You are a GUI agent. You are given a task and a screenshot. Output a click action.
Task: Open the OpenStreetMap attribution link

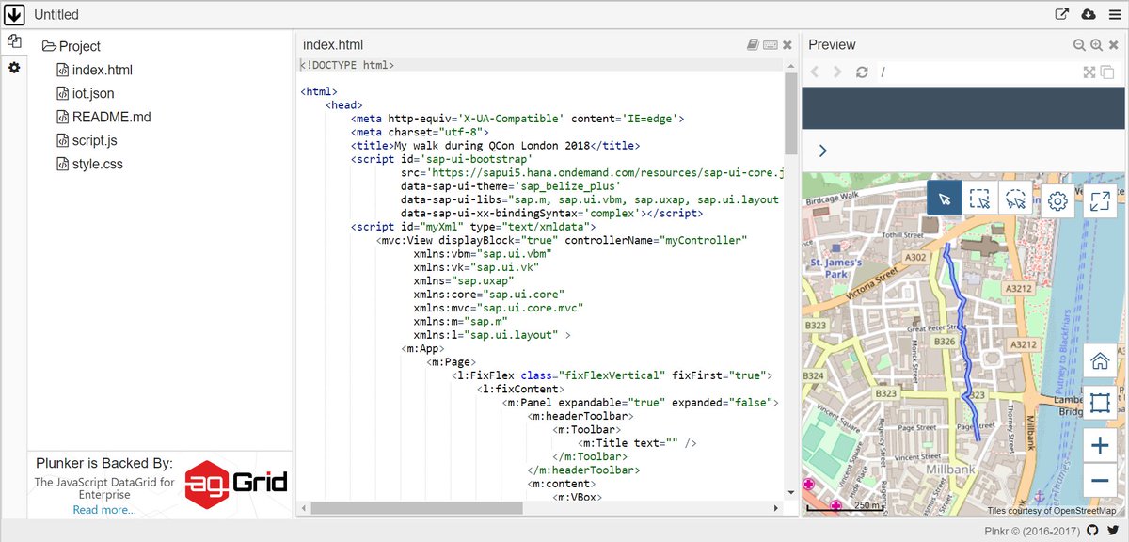[1052, 510]
